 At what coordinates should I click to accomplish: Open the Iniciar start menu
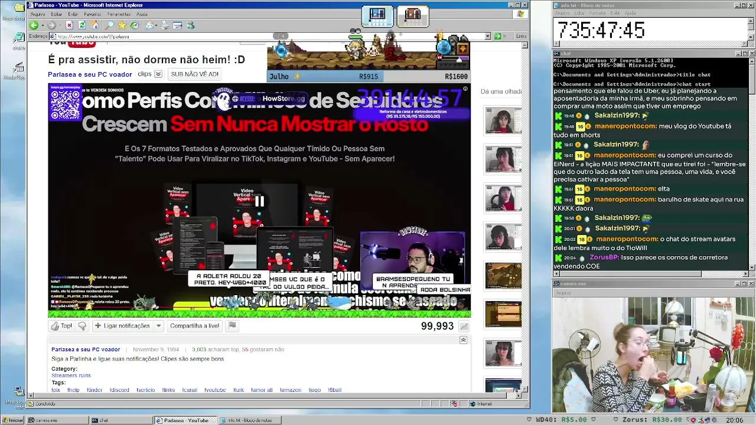tap(12, 420)
